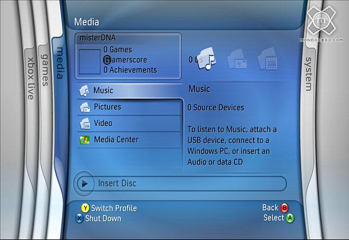This screenshot has height=240, width=349.
Task: Click the photo icon beside Pictures
Action: (84, 107)
